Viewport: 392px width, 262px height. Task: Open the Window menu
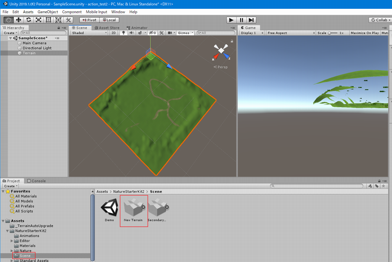coord(118,12)
